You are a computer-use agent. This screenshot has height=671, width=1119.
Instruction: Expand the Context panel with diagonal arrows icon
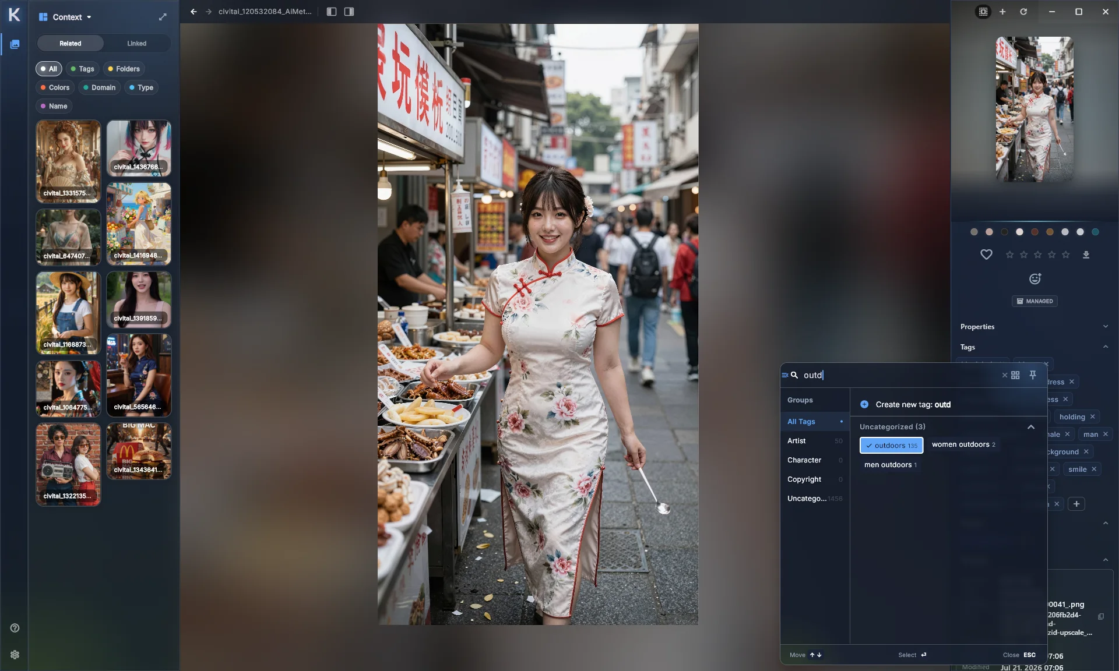click(163, 17)
